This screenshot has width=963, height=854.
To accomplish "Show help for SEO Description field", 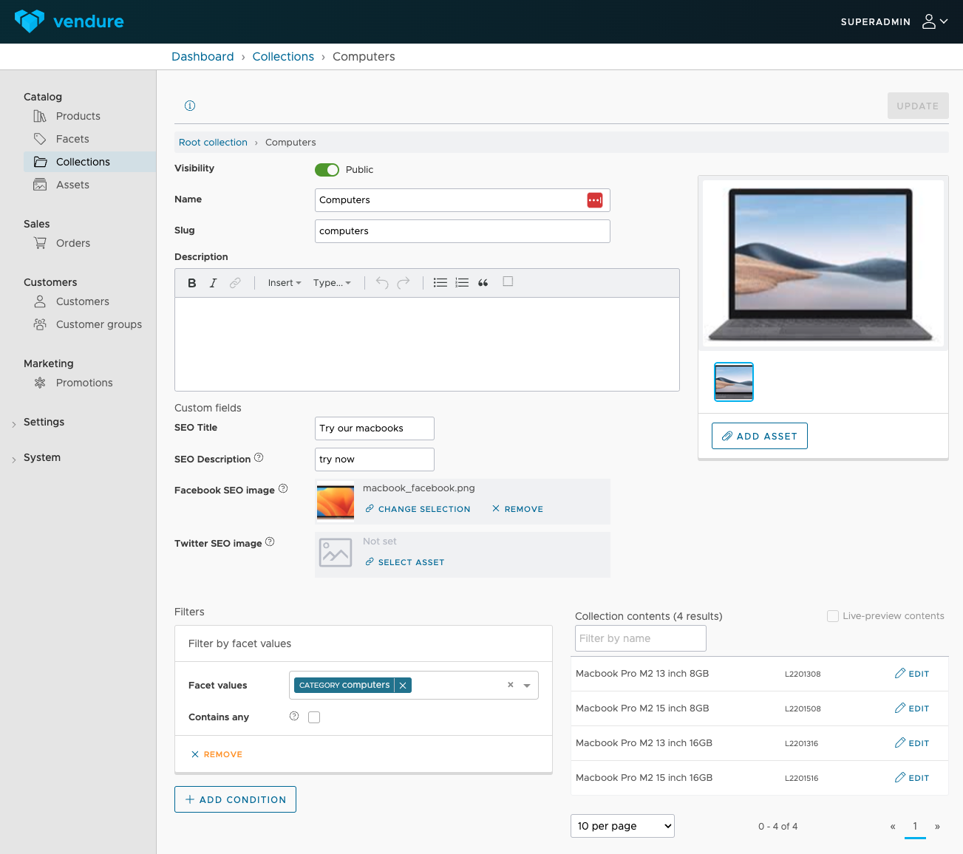I will tap(259, 457).
